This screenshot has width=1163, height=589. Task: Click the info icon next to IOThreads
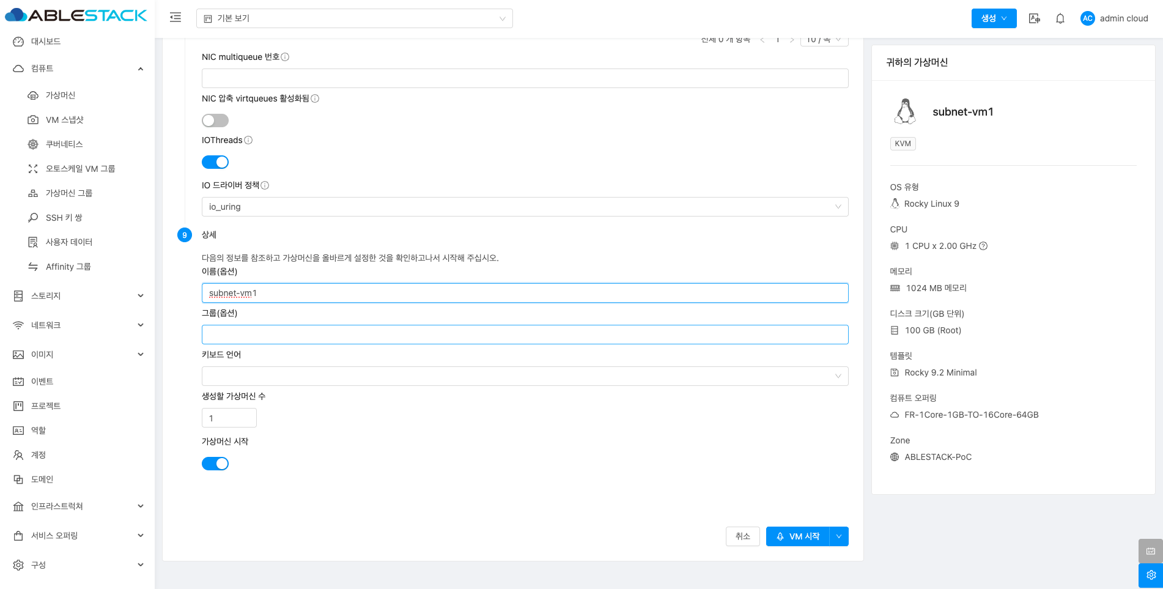248,140
